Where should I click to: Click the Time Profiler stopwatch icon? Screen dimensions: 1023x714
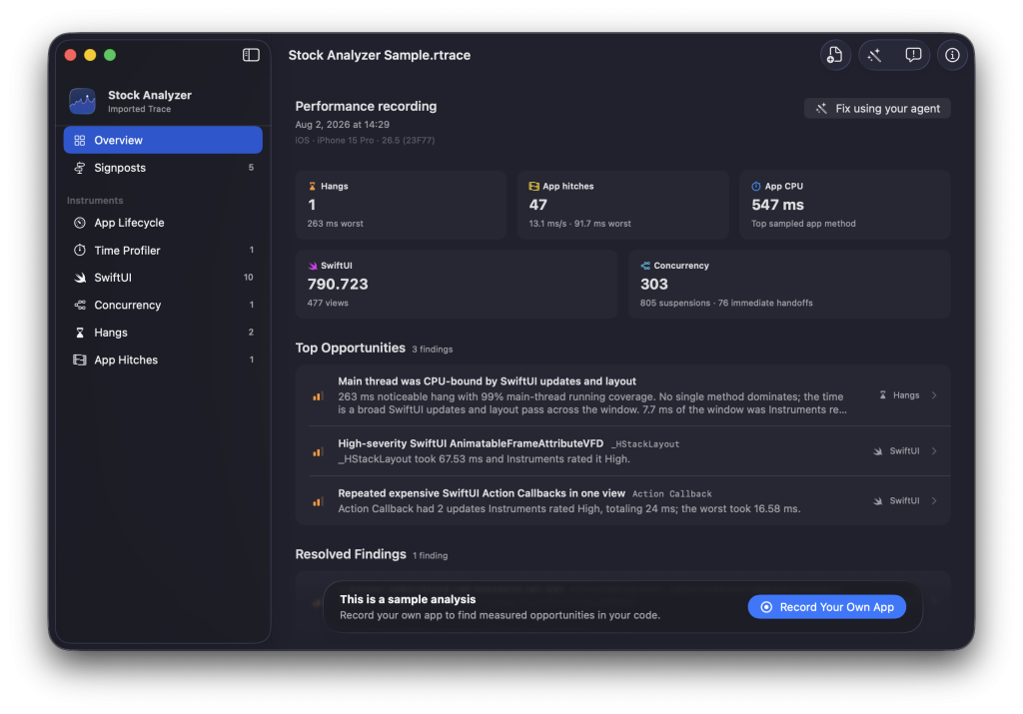[x=80, y=250]
